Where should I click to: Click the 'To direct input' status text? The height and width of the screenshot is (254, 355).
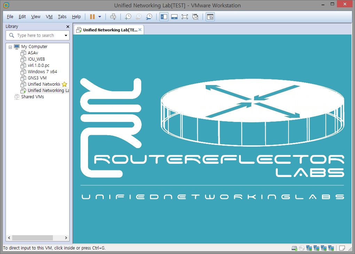(x=54, y=248)
